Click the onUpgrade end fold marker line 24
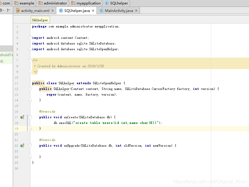The image size is (249, 187). pos(30,157)
